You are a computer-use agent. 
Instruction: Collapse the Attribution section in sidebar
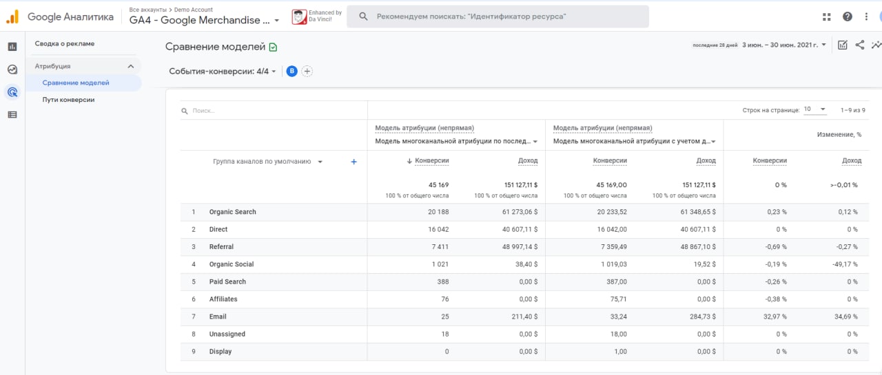pyautogui.click(x=131, y=66)
